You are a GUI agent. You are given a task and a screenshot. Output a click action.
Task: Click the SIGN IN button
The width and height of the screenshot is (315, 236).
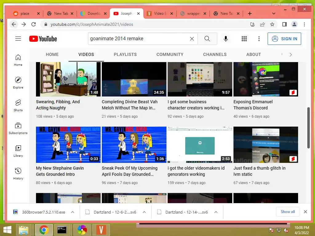(284, 39)
